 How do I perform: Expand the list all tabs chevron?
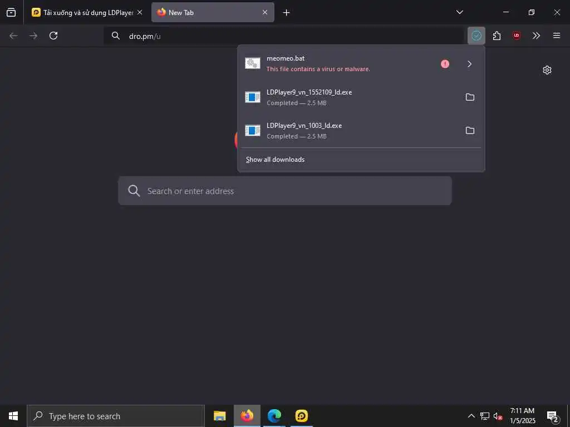pyautogui.click(x=459, y=12)
